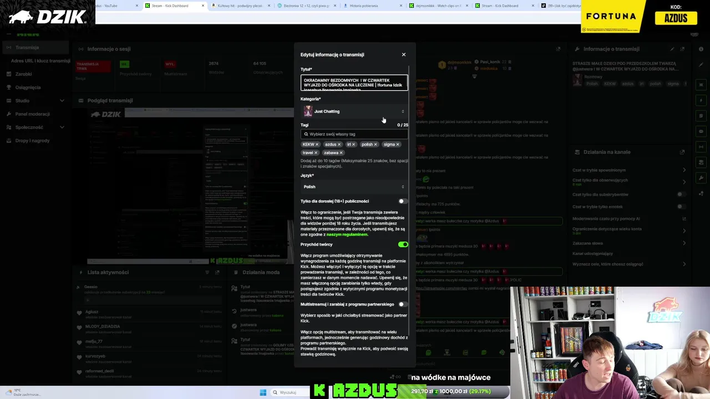
Task: Click the Windows Start button on taskbar
Action: [x=263, y=392]
